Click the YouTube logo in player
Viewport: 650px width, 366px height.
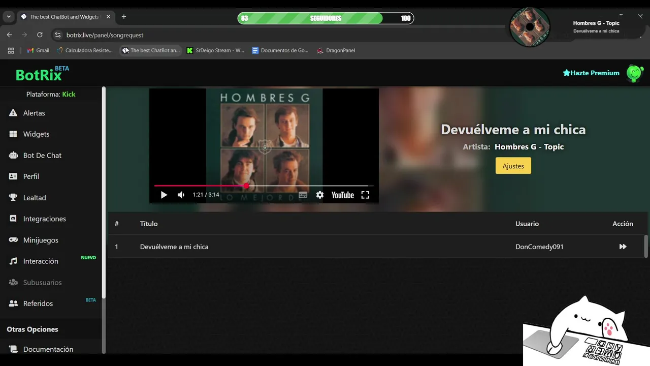pos(343,195)
